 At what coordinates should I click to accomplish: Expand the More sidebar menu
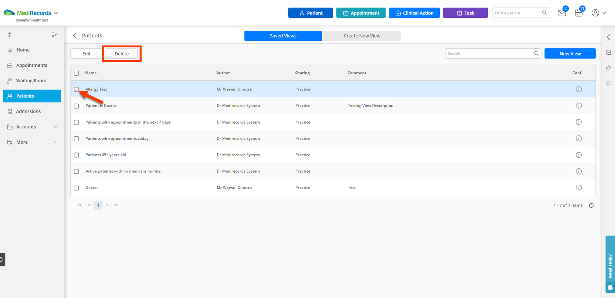pos(32,142)
